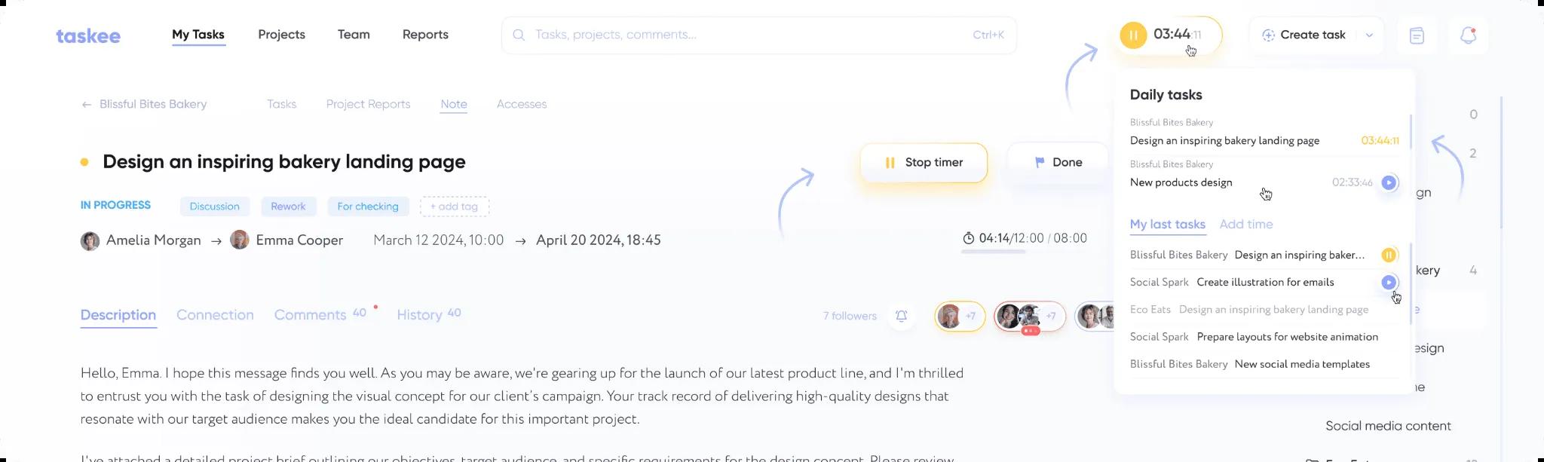
Task: Click the followers bell subscribe icon
Action: [901, 316]
